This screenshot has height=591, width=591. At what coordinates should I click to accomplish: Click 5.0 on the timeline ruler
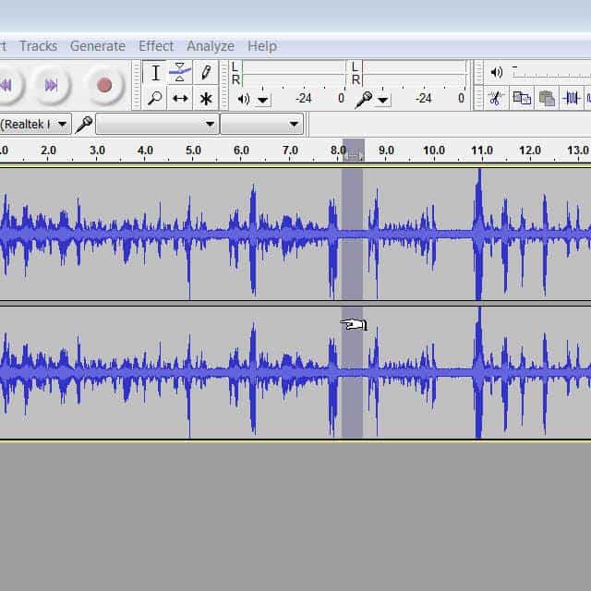tap(193, 150)
